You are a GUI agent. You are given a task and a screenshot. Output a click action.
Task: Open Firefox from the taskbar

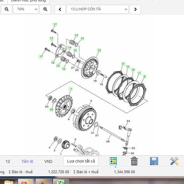click(25, 182)
